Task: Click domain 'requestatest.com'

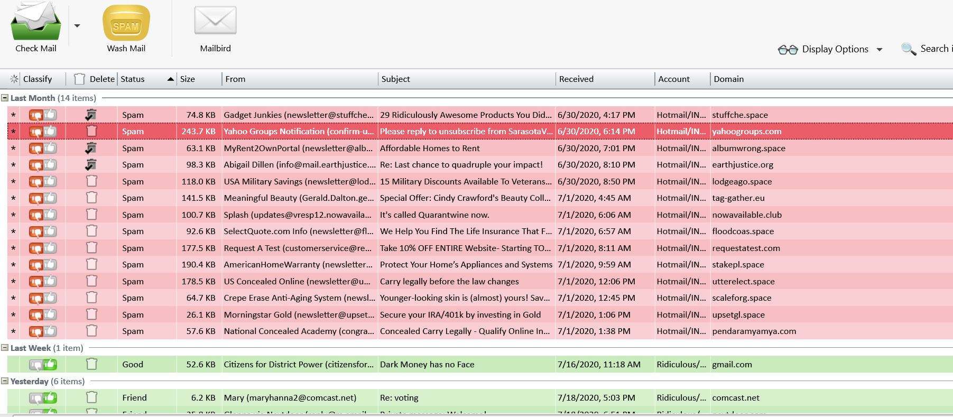Action: point(746,248)
